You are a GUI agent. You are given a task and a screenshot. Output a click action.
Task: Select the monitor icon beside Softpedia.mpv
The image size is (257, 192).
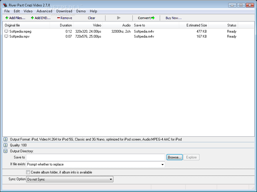coord(6,36)
